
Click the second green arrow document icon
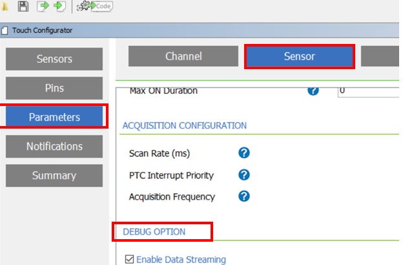click(x=59, y=7)
